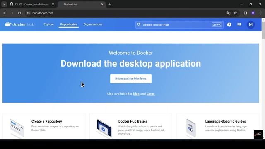Click Download for Windows button

(131, 79)
